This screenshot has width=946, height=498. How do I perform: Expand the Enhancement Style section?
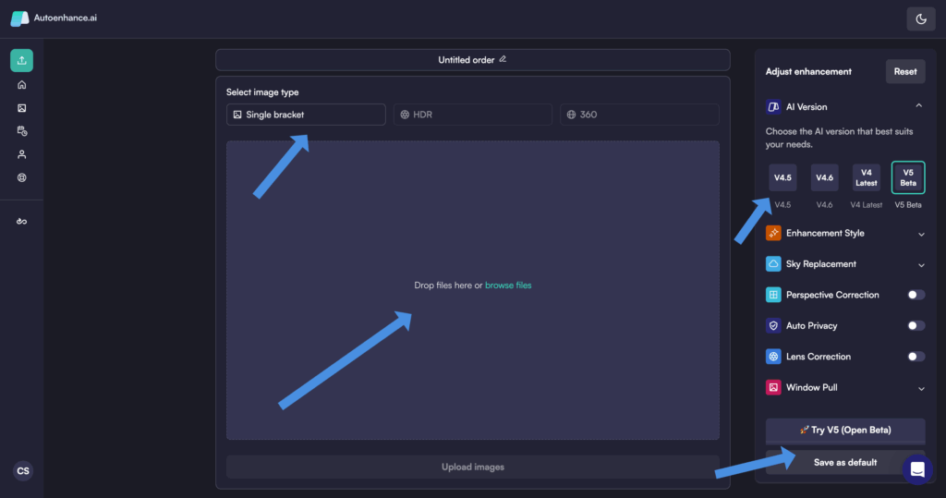pos(920,234)
